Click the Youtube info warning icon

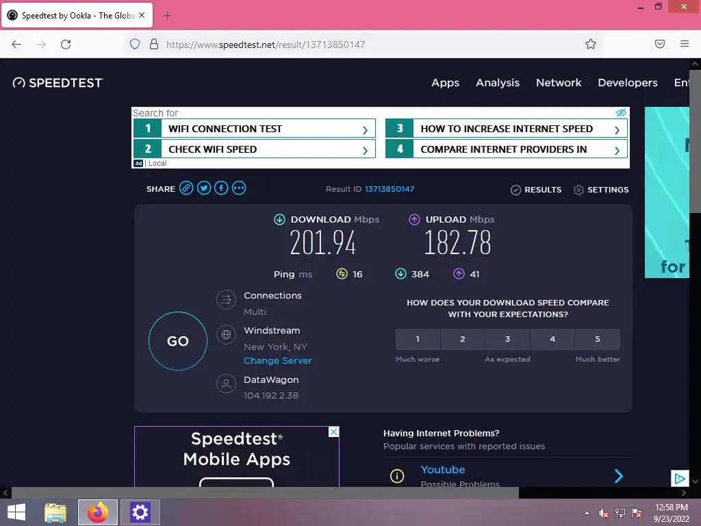397,476
